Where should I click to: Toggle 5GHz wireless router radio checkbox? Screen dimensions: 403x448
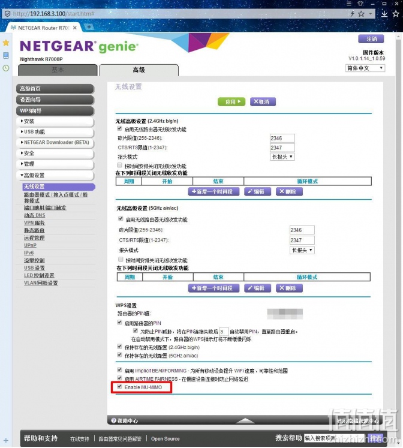tap(121, 218)
